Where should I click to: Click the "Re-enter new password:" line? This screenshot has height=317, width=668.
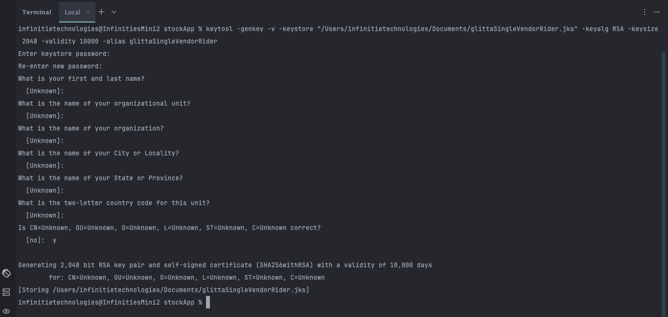click(x=60, y=66)
